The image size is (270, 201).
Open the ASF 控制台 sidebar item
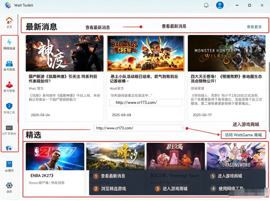coord(9,130)
